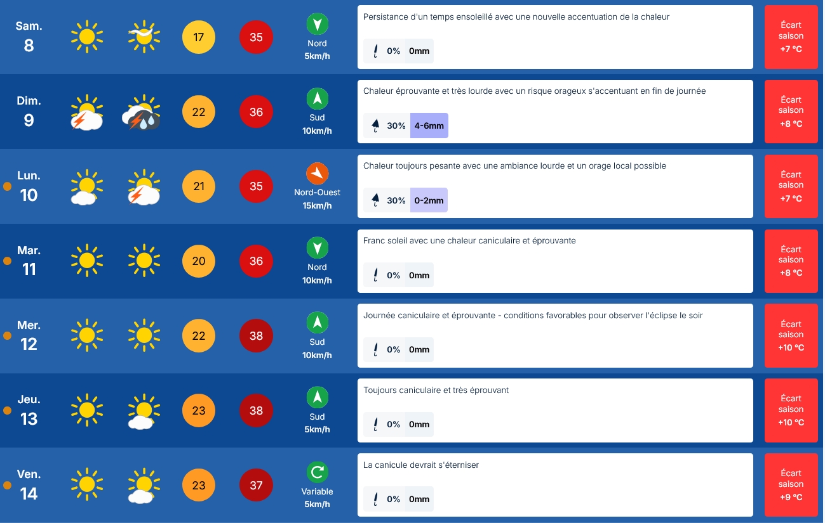Viewport: 825px width, 523px height.
Task: Click the max temperature 38 circle for Mer. 12
Action: pyautogui.click(x=256, y=336)
